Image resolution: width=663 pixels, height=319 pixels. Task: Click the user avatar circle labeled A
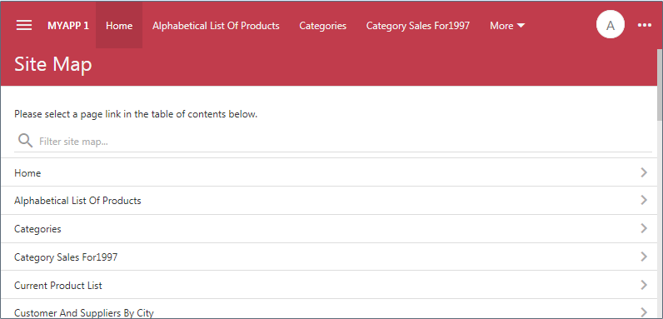pyautogui.click(x=611, y=25)
